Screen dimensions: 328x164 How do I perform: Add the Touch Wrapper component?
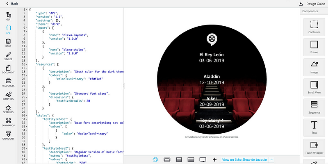[314, 148]
